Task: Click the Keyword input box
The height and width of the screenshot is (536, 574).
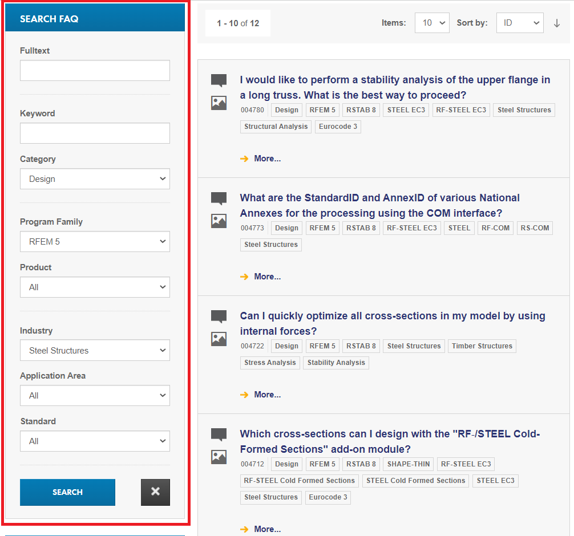Action: tap(95, 133)
